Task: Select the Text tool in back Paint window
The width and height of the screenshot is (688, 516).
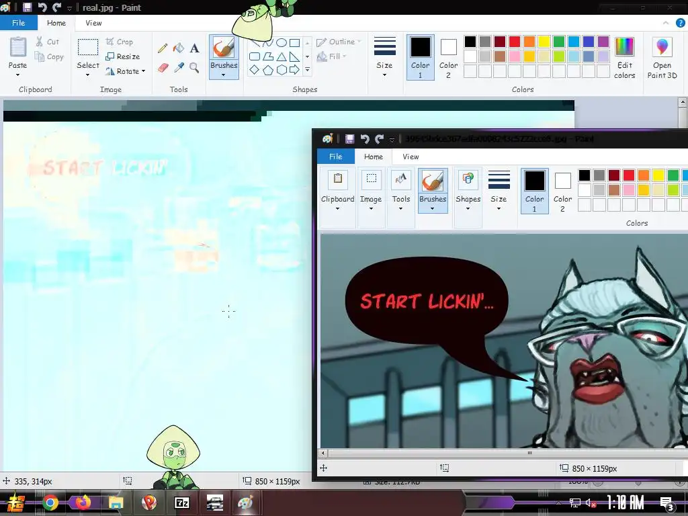Action: click(x=194, y=48)
